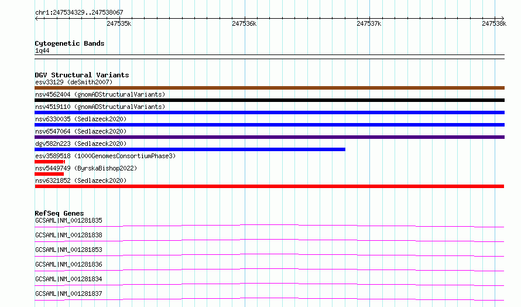Click the RefSeq Genes track title
The height and width of the screenshot is (307, 521).
[59, 213]
